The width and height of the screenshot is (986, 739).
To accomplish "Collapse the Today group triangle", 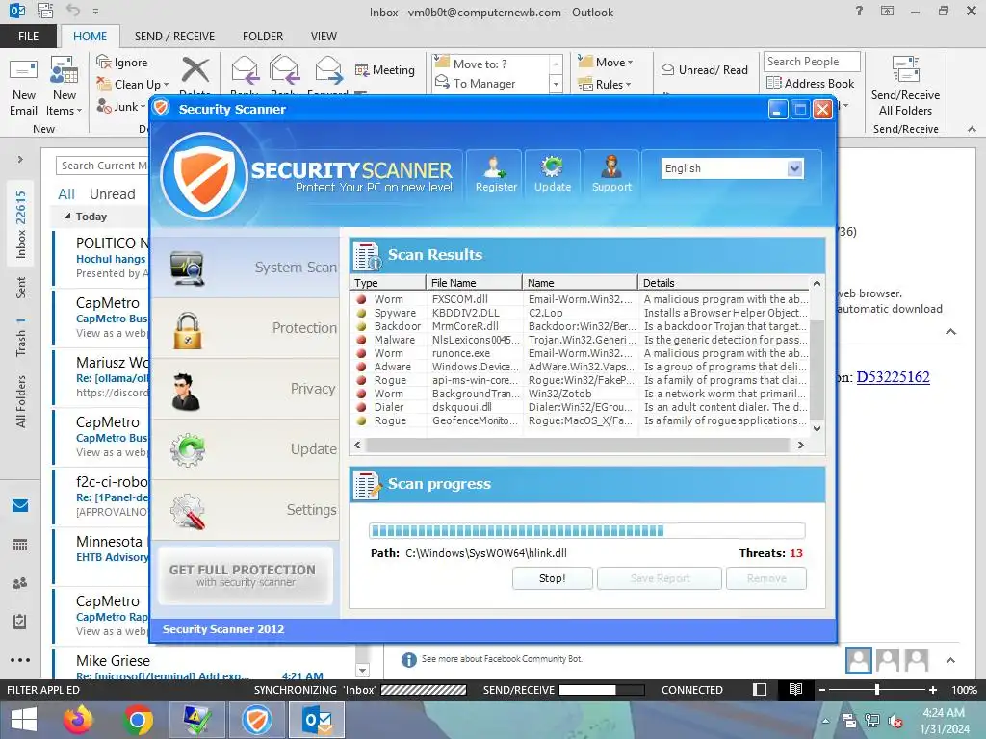I will 67,217.
